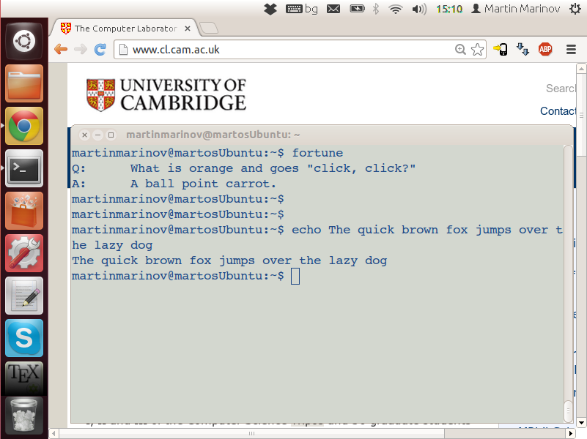Open Ubuntu Dash home launcher

24,40
